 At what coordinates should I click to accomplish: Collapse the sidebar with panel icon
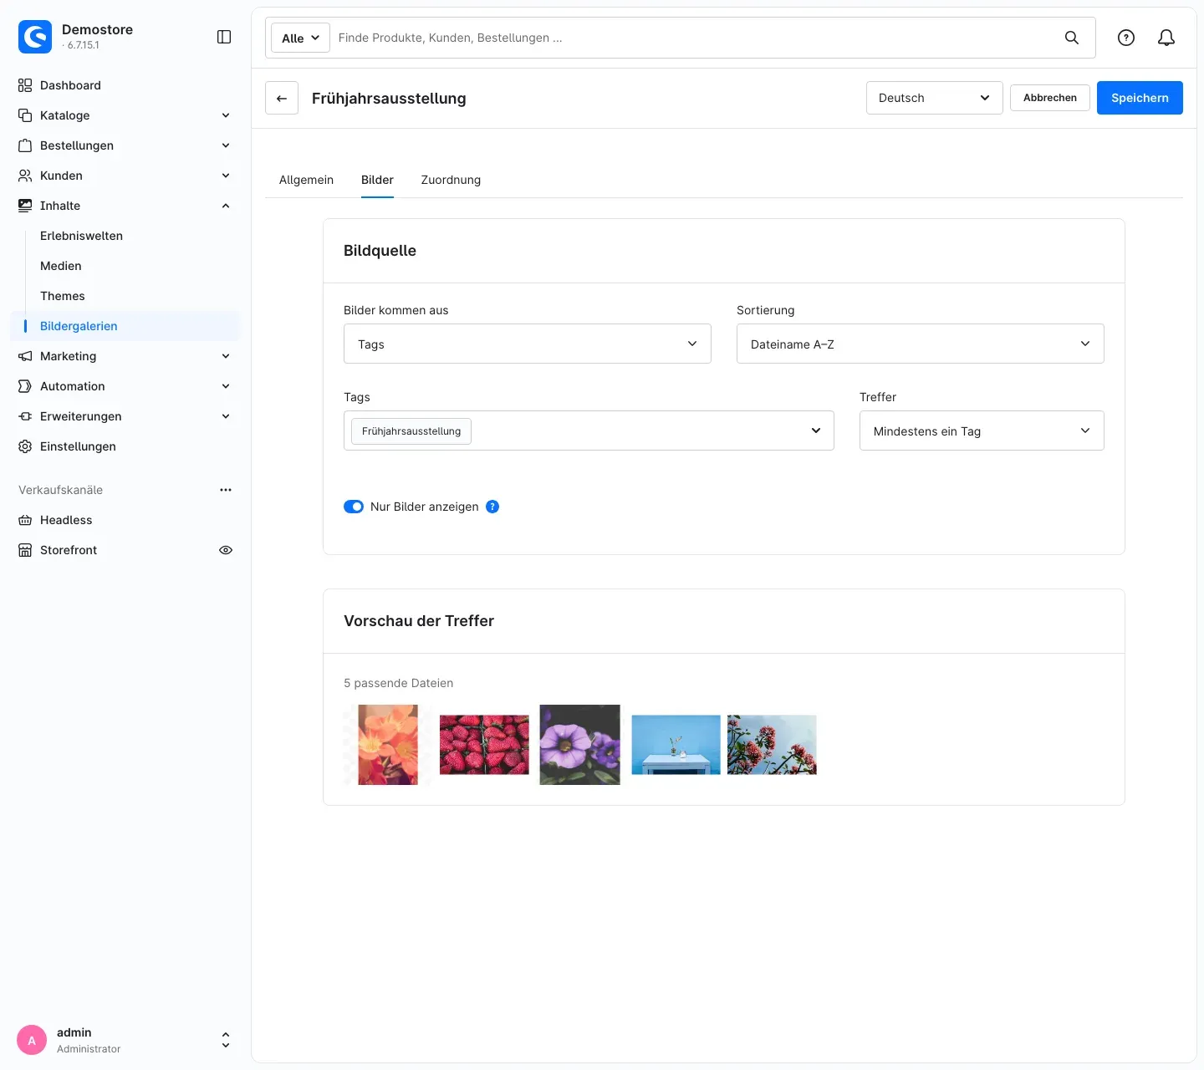point(224,37)
